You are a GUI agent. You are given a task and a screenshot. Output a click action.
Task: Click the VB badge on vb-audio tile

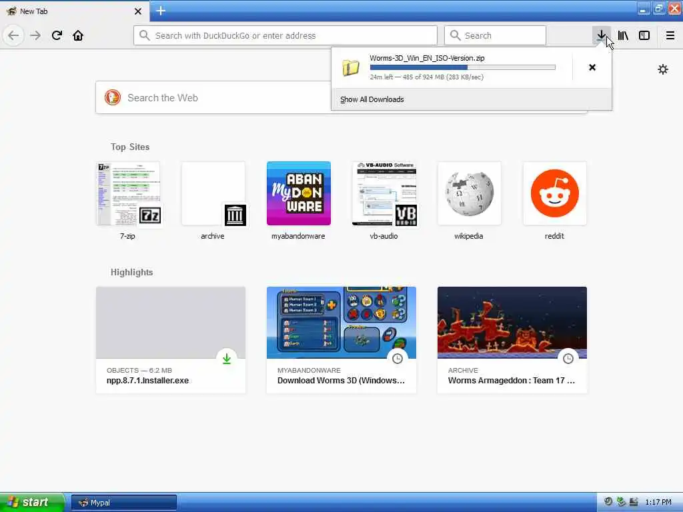(x=406, y=215)
